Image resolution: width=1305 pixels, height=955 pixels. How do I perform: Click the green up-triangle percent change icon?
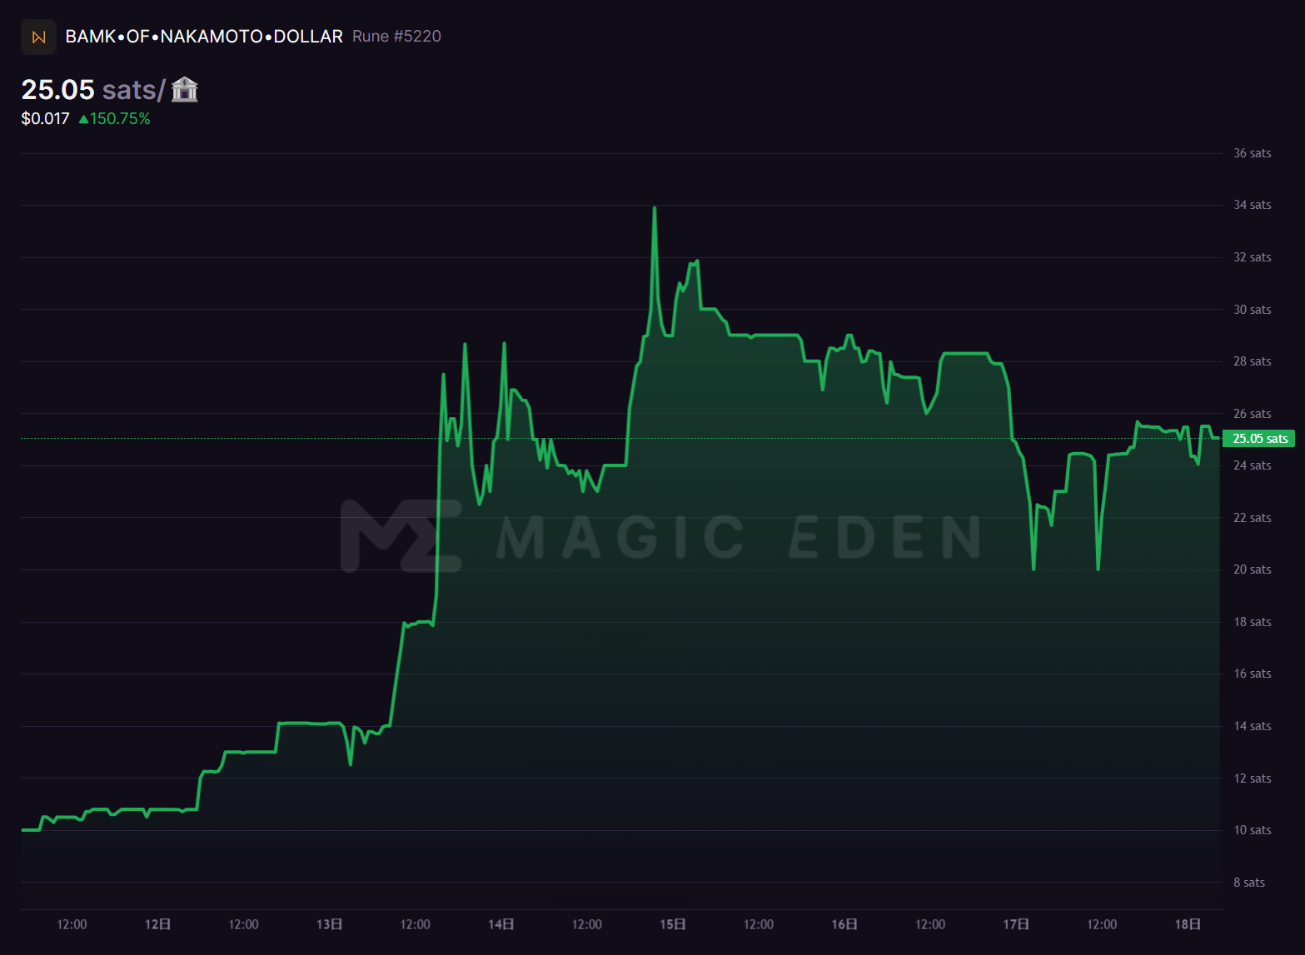[x=83, y=119]
